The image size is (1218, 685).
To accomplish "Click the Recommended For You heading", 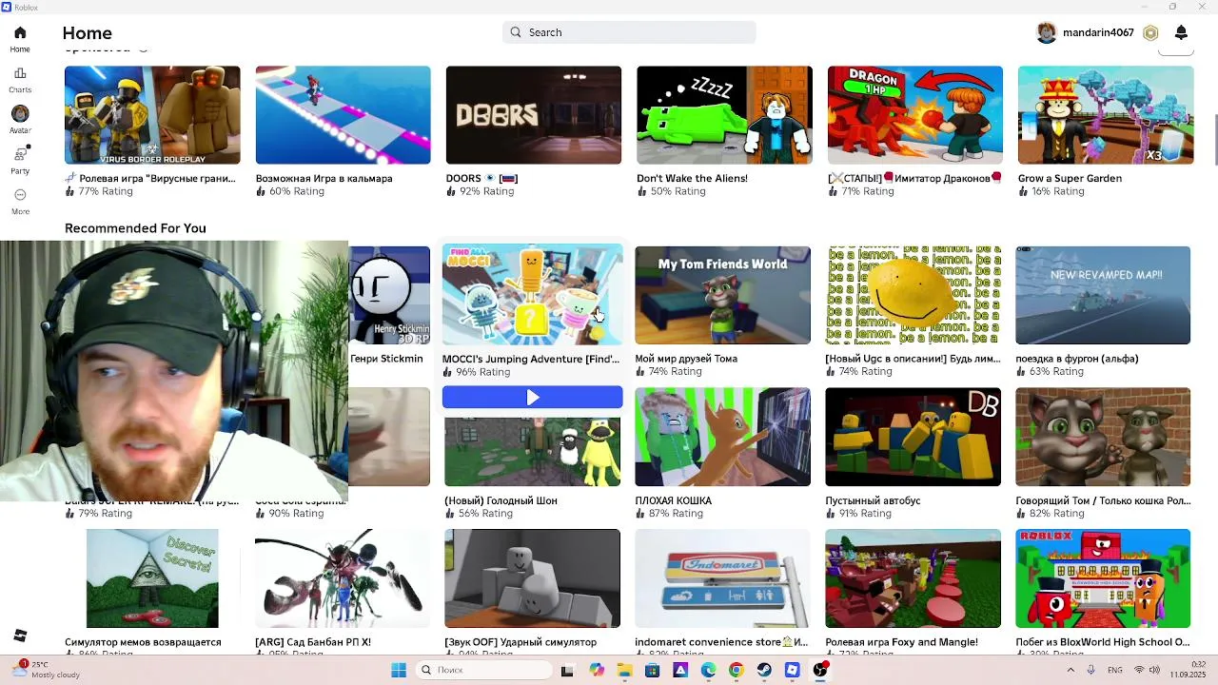I will pos(135,228).
